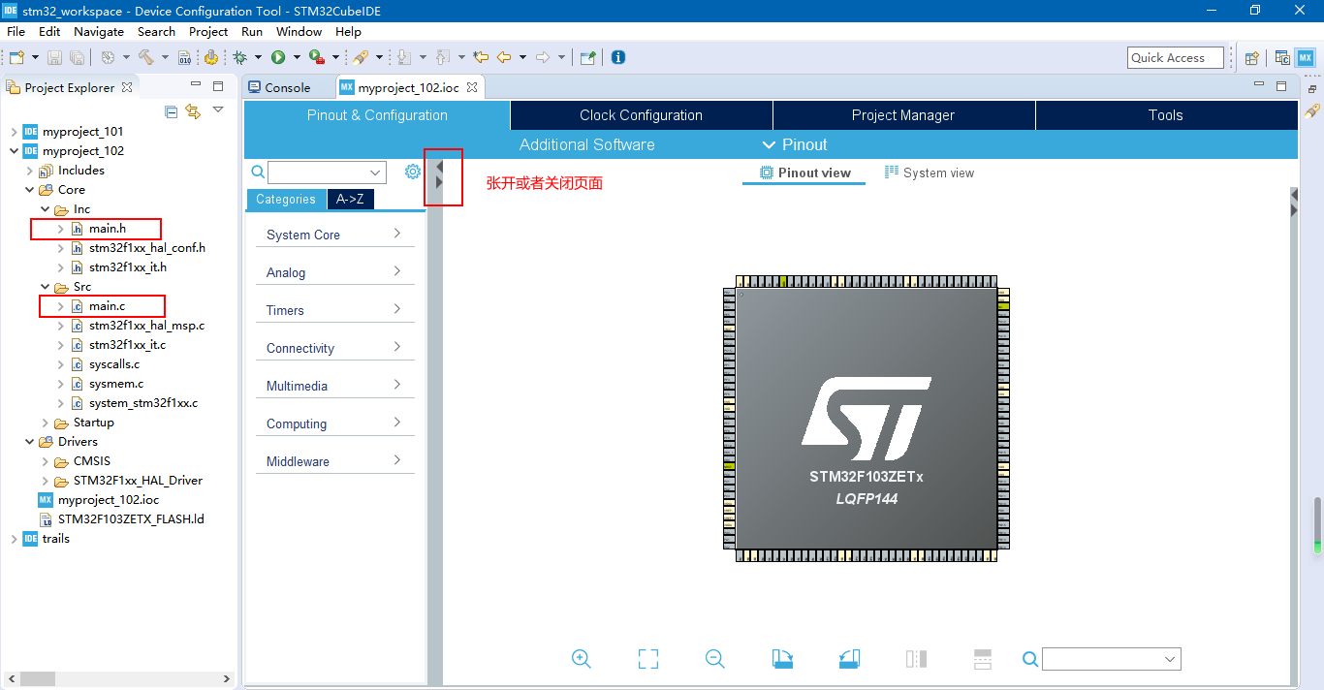Open the categories filter gear icon
1324x690 pixels.
point(412,172)
